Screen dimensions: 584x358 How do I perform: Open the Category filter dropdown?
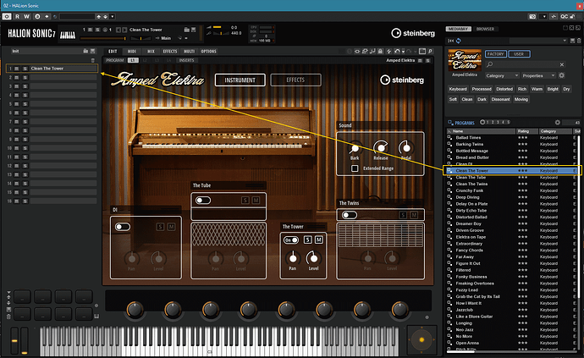point(502,75)
